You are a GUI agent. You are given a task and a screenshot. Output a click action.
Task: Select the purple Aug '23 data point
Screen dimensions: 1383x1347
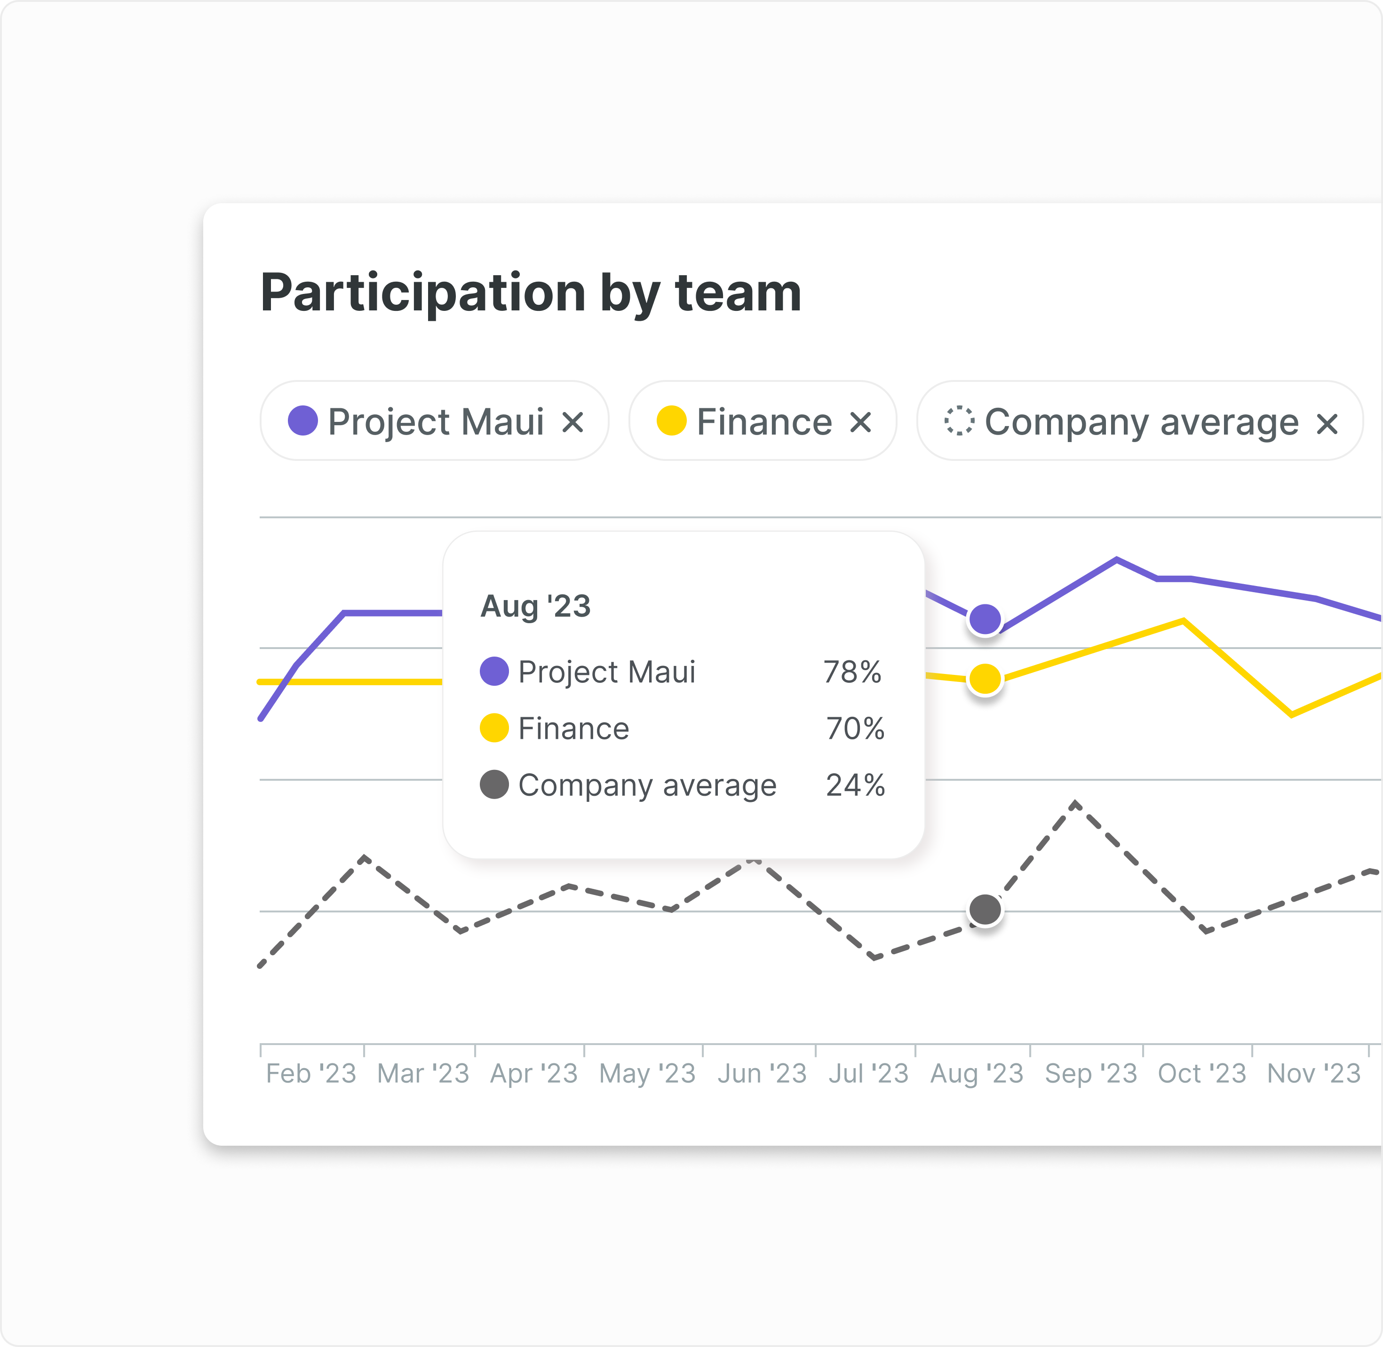pos(985,620)
